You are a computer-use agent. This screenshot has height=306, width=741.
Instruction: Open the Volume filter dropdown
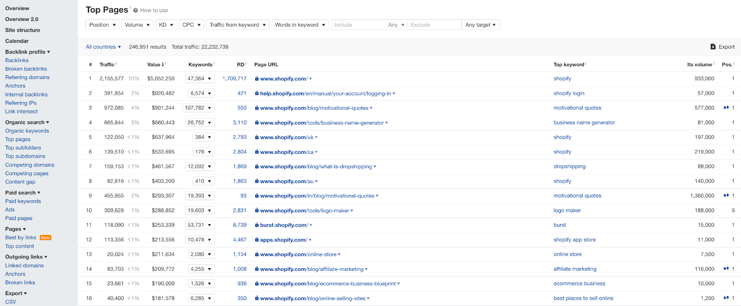tap(137, 25)
